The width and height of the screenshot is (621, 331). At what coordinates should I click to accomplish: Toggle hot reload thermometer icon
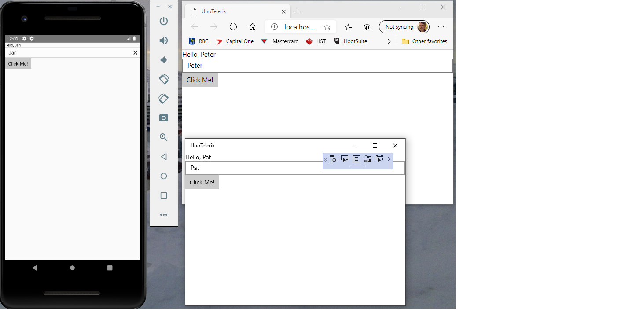368,159
